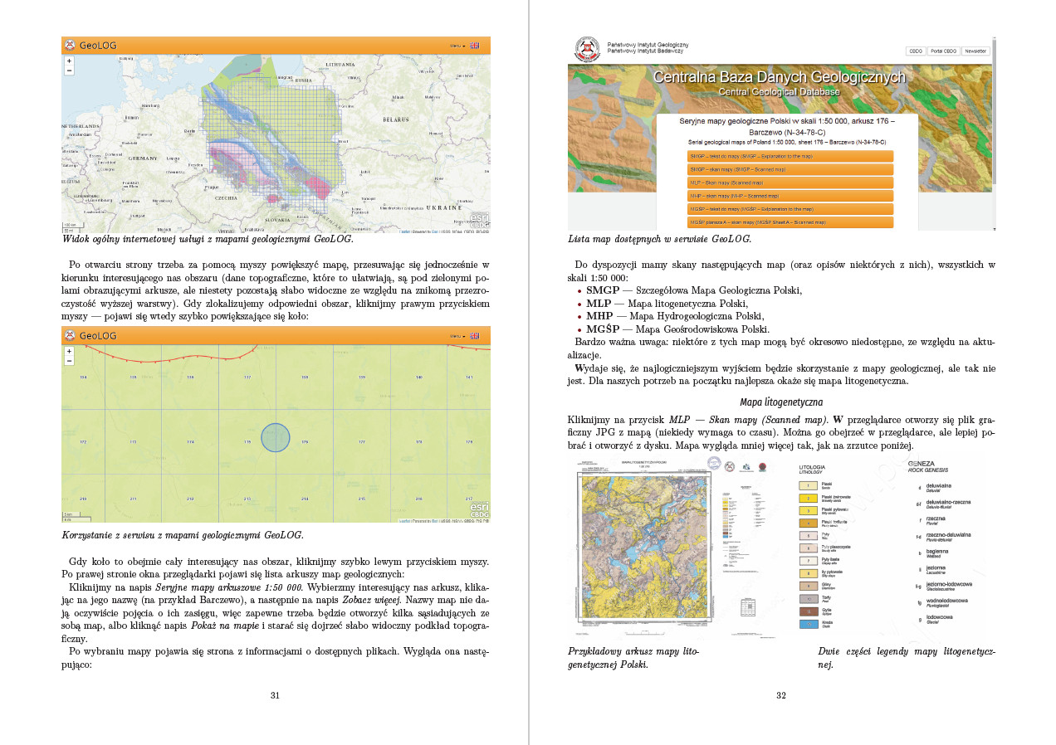Open the Newsletter tab
The image size is (1056, 745).
(975, 51)
